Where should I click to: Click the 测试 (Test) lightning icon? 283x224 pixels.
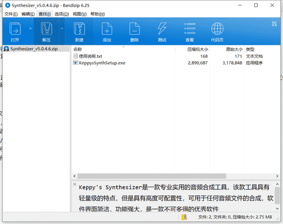point(162,29)
